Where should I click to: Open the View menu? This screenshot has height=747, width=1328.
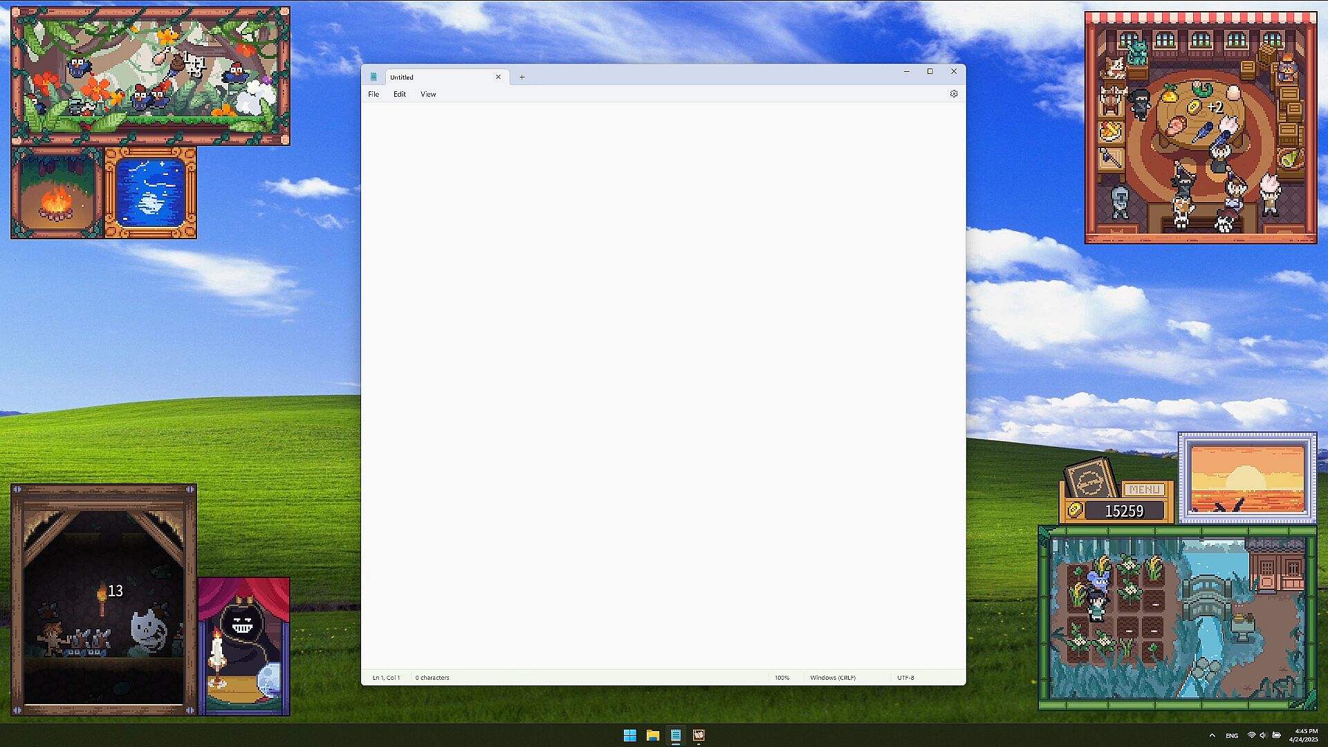point(428,94)
